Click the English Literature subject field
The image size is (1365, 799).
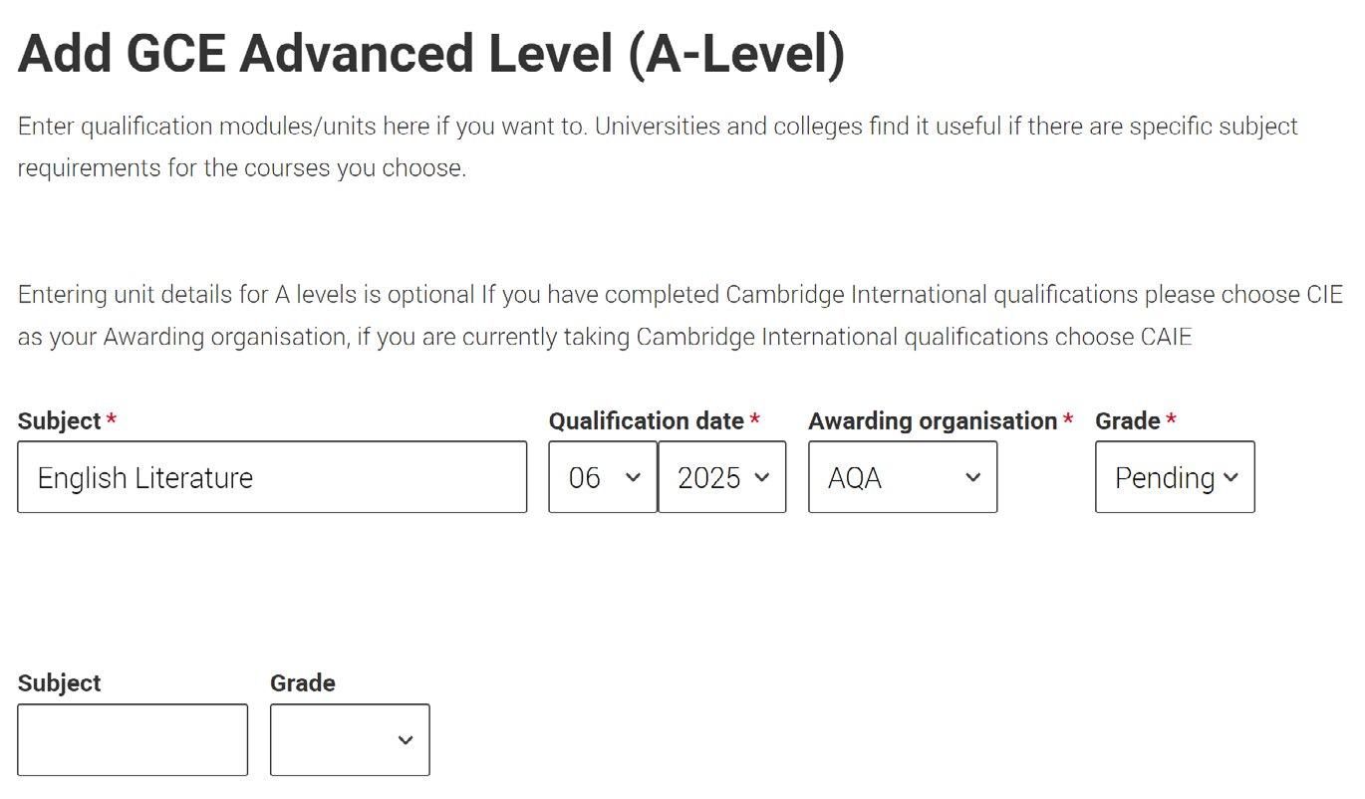click(271, 477)
